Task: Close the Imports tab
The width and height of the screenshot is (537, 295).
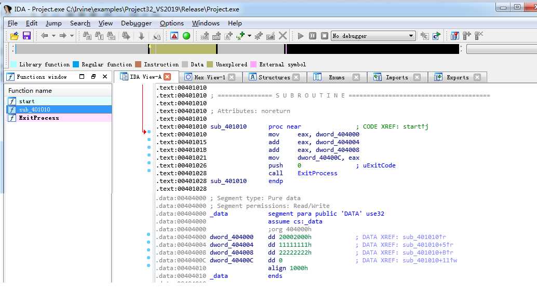Action: point(417,77)
